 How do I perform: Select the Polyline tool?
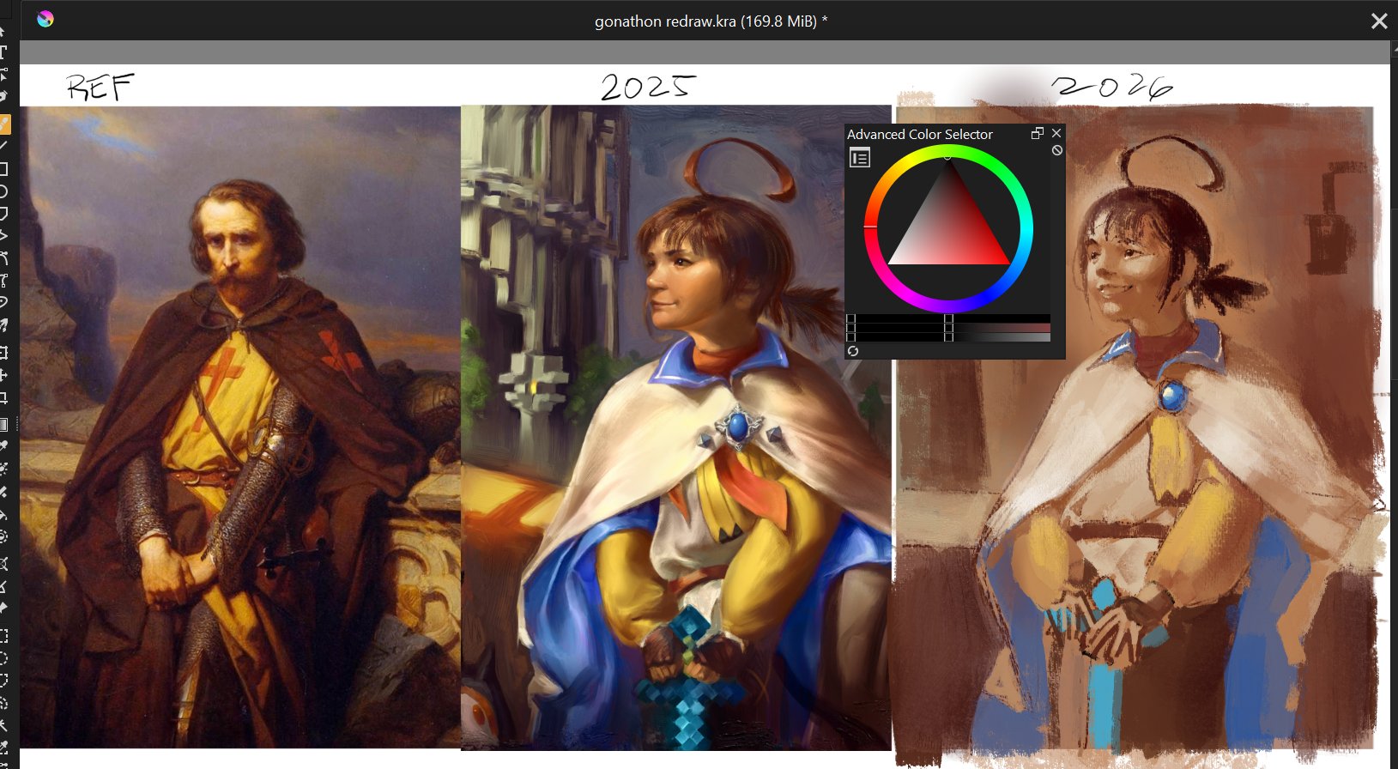click(x=3, y=235)
